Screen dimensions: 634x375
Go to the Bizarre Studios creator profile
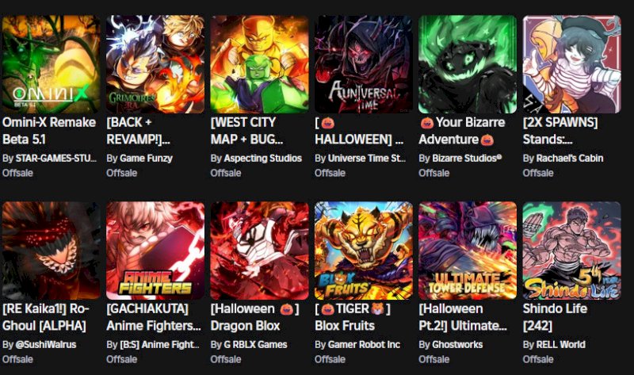point(467,159)
